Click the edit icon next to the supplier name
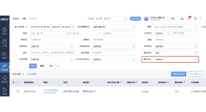Screen dimensions: 206x112 pos(94,91)
